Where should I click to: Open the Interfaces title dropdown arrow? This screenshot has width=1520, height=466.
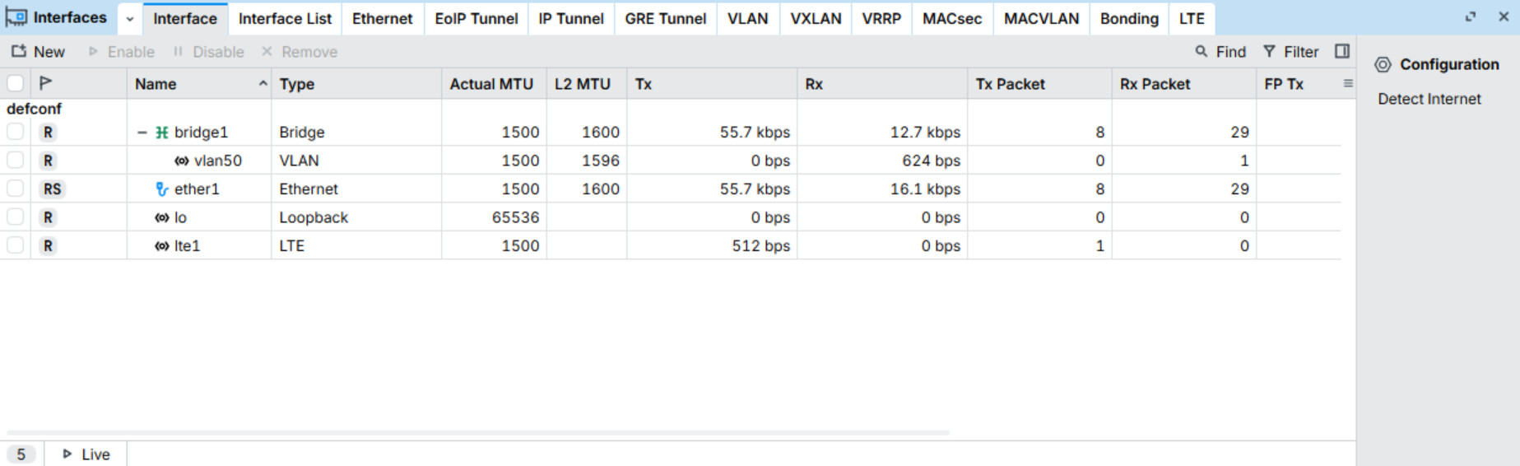point(130,19)
